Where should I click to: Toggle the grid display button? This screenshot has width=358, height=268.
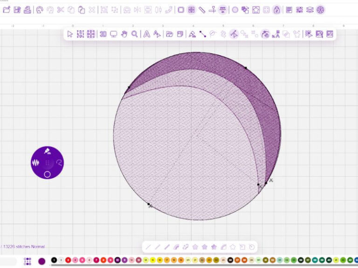pyautogui.click(x=192, y=9)
